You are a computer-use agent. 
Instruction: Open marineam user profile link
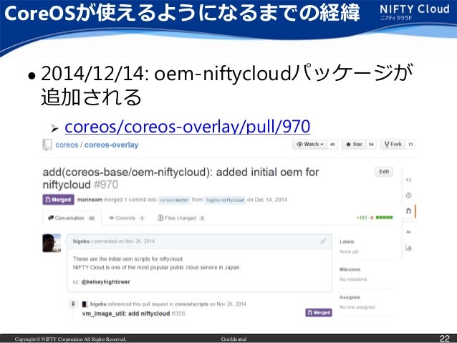[90, 200]
